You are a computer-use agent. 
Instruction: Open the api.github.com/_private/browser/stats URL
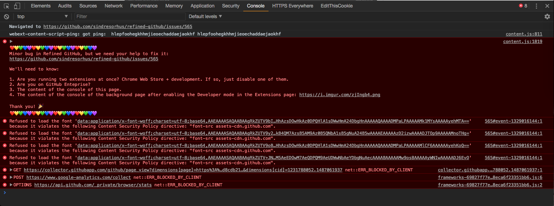pos(93,185)
